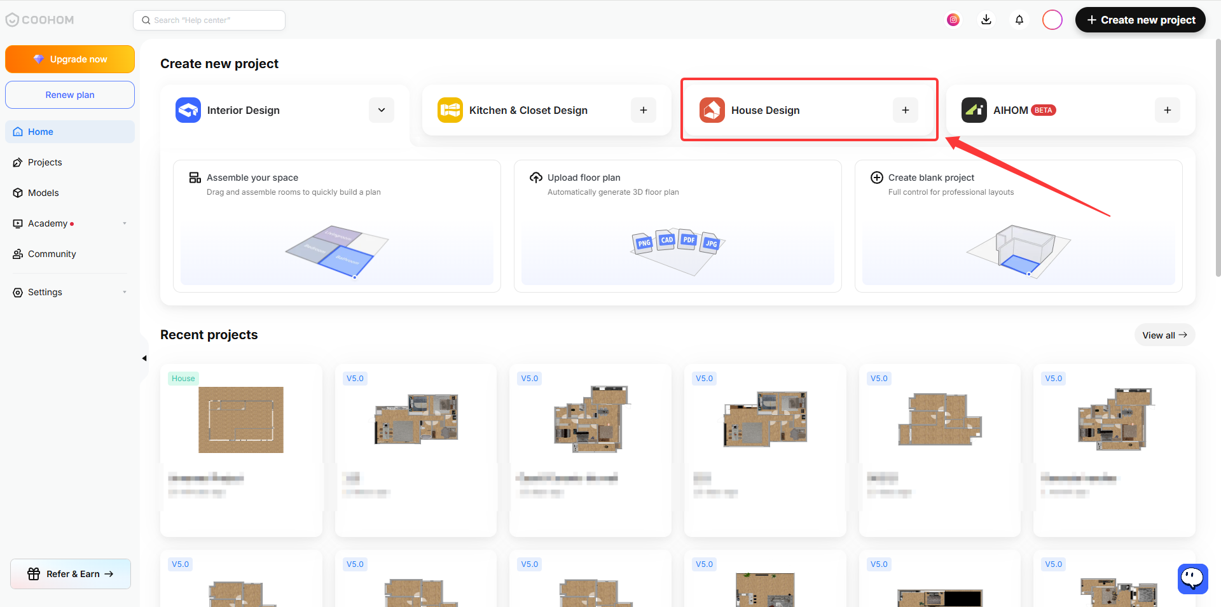
Task: Go to Home in sidebar
Action: (70, 132)
